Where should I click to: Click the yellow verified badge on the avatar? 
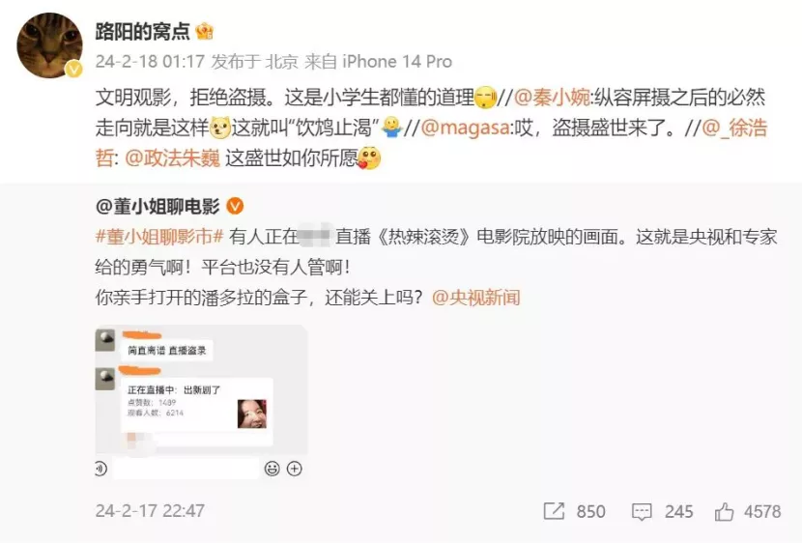pyautogui.click(x=73, y=69)
